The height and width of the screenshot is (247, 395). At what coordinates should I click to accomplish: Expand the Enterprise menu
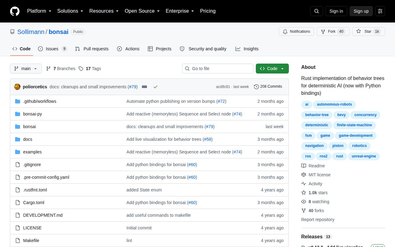(x=180, y=11)
